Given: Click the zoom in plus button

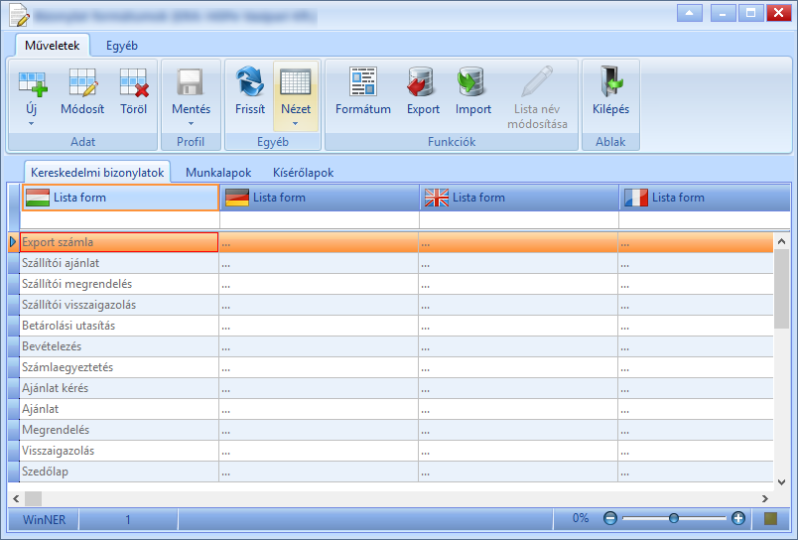Looking at the screenshot, I should (x=737, y=518).
